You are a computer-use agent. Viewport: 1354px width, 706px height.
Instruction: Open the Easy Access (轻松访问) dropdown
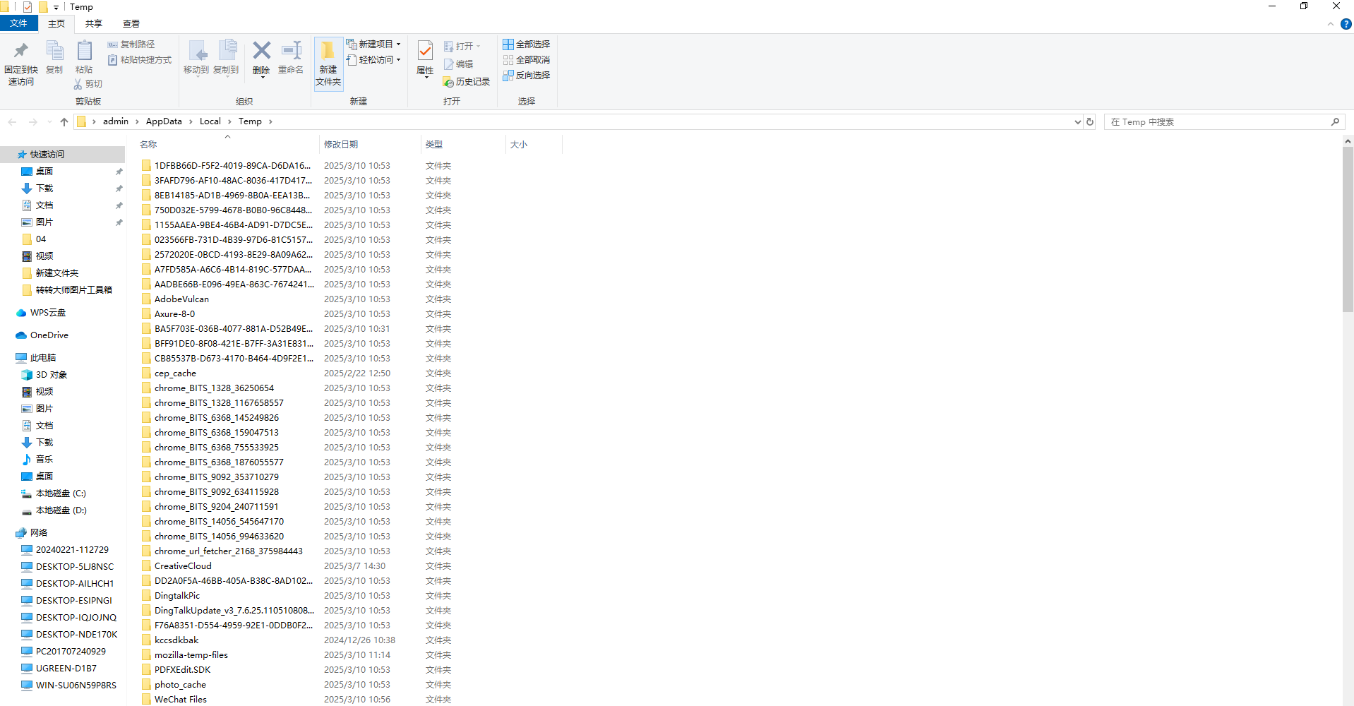376,60
